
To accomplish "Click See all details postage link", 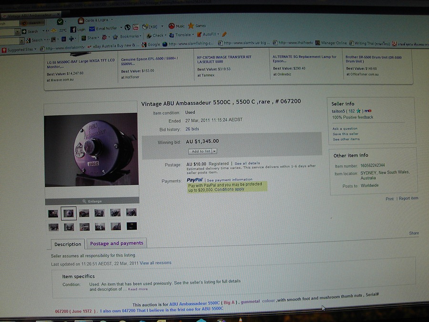I will tap(247, 163).
